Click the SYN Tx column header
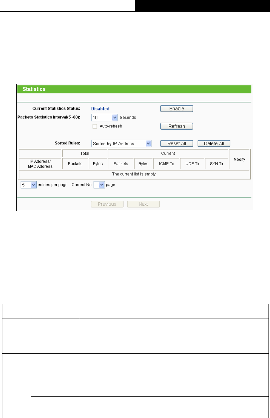The height and width of the screenshot is (418, 270). [x=217, y=164]
